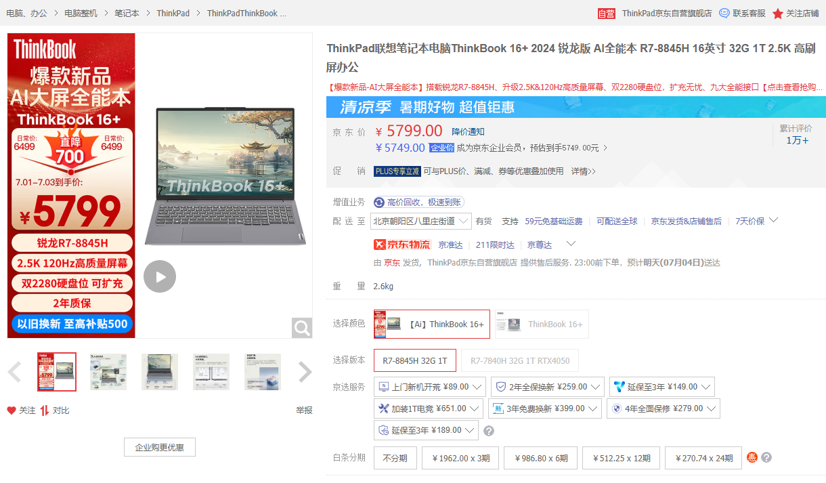Click the question mark help icon beside installments
826x483 pixels.
[x=766, y=457]
